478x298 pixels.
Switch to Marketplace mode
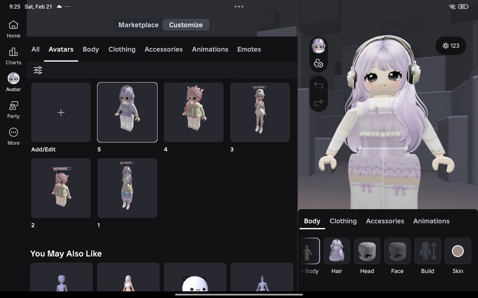[x=138, y=25]
